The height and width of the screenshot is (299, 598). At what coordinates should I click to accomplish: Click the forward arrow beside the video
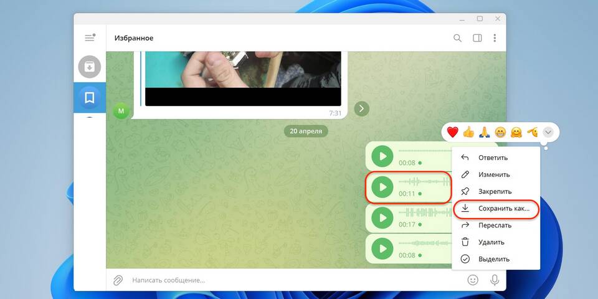click(361, 109)
